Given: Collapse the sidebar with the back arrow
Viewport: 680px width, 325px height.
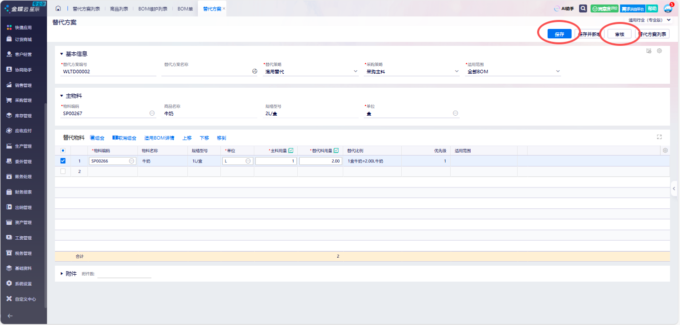Looking at the screenshot, I should tap(10, 316).
